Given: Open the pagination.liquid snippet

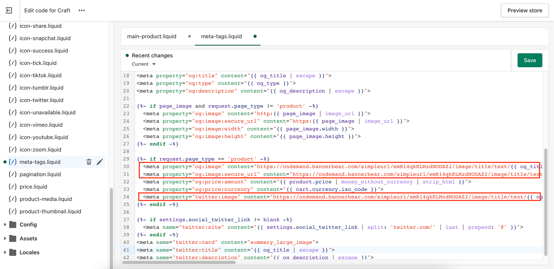Looking at the screenshot, I should (40, 174).
